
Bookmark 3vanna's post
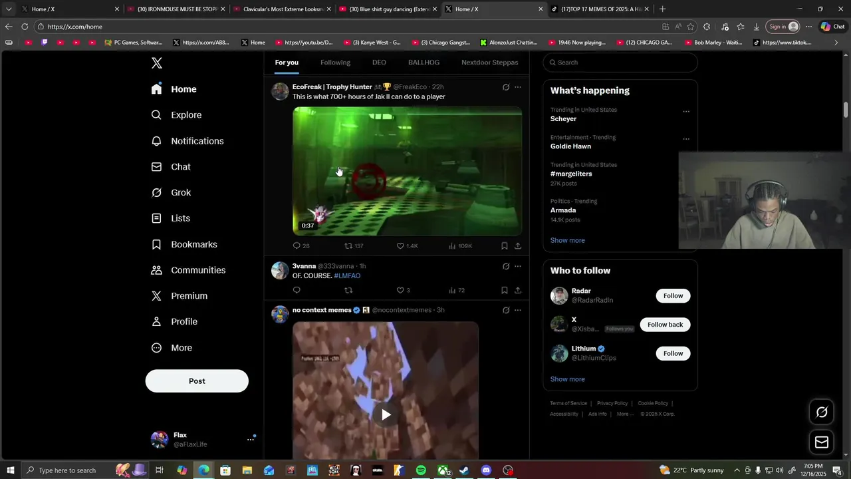click(505, 290)
